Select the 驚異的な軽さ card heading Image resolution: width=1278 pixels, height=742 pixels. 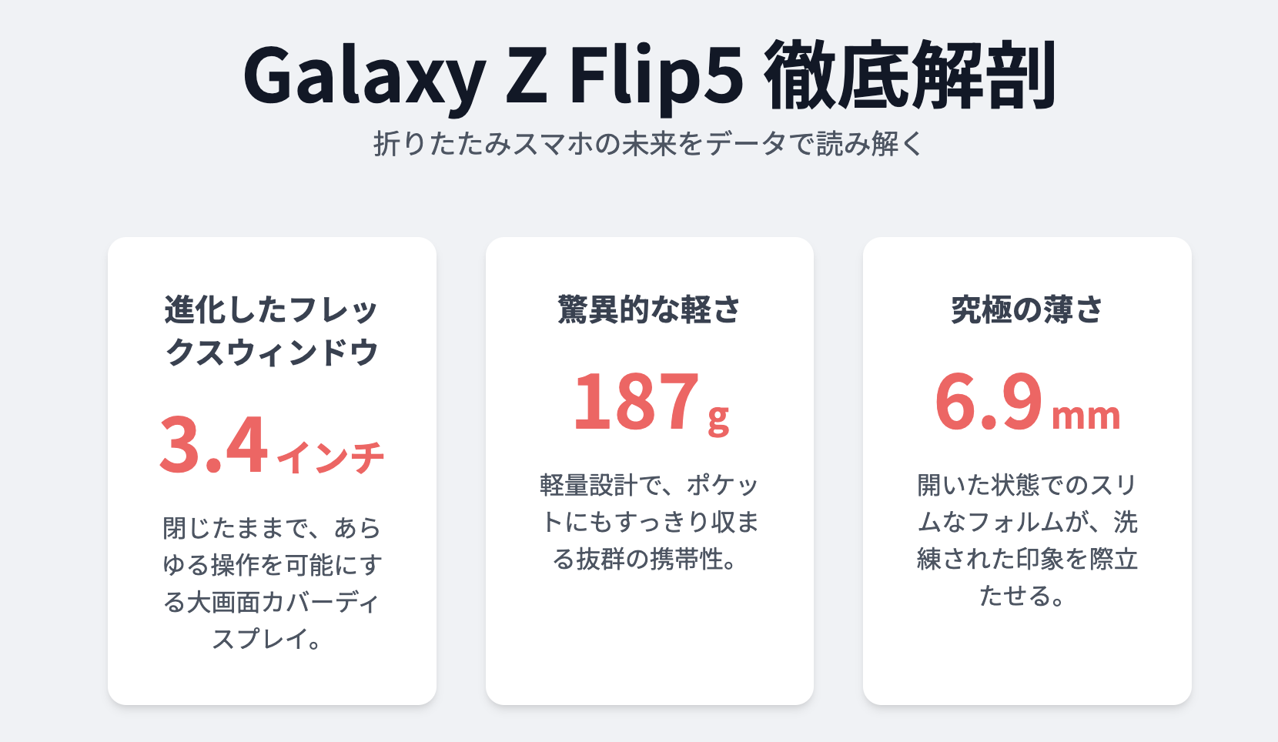coord(649,309)
